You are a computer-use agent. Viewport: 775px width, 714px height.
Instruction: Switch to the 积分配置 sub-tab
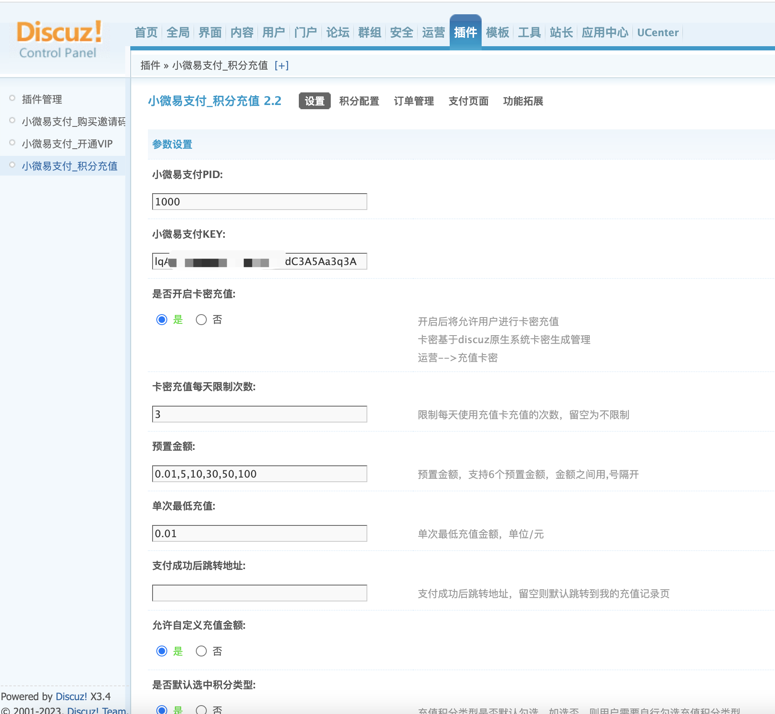(x=359, y=101)
